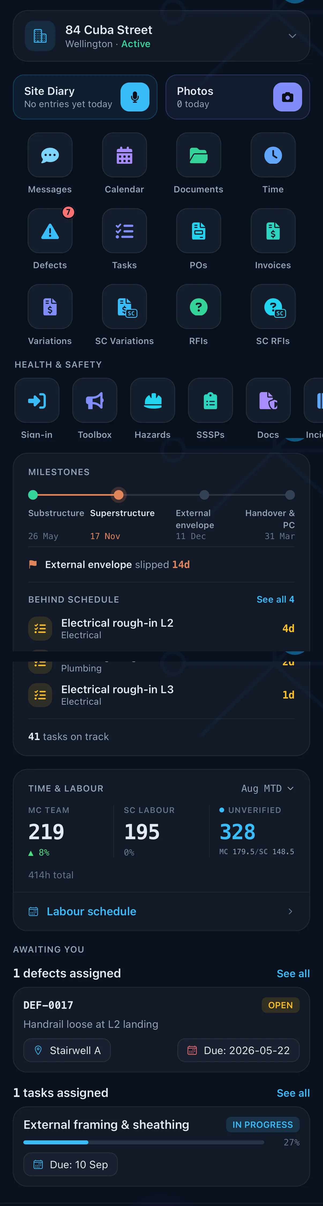This screenshot has width=323, height=1206.
Task: Select the Superstructure milestone marker
Action: 119,495
